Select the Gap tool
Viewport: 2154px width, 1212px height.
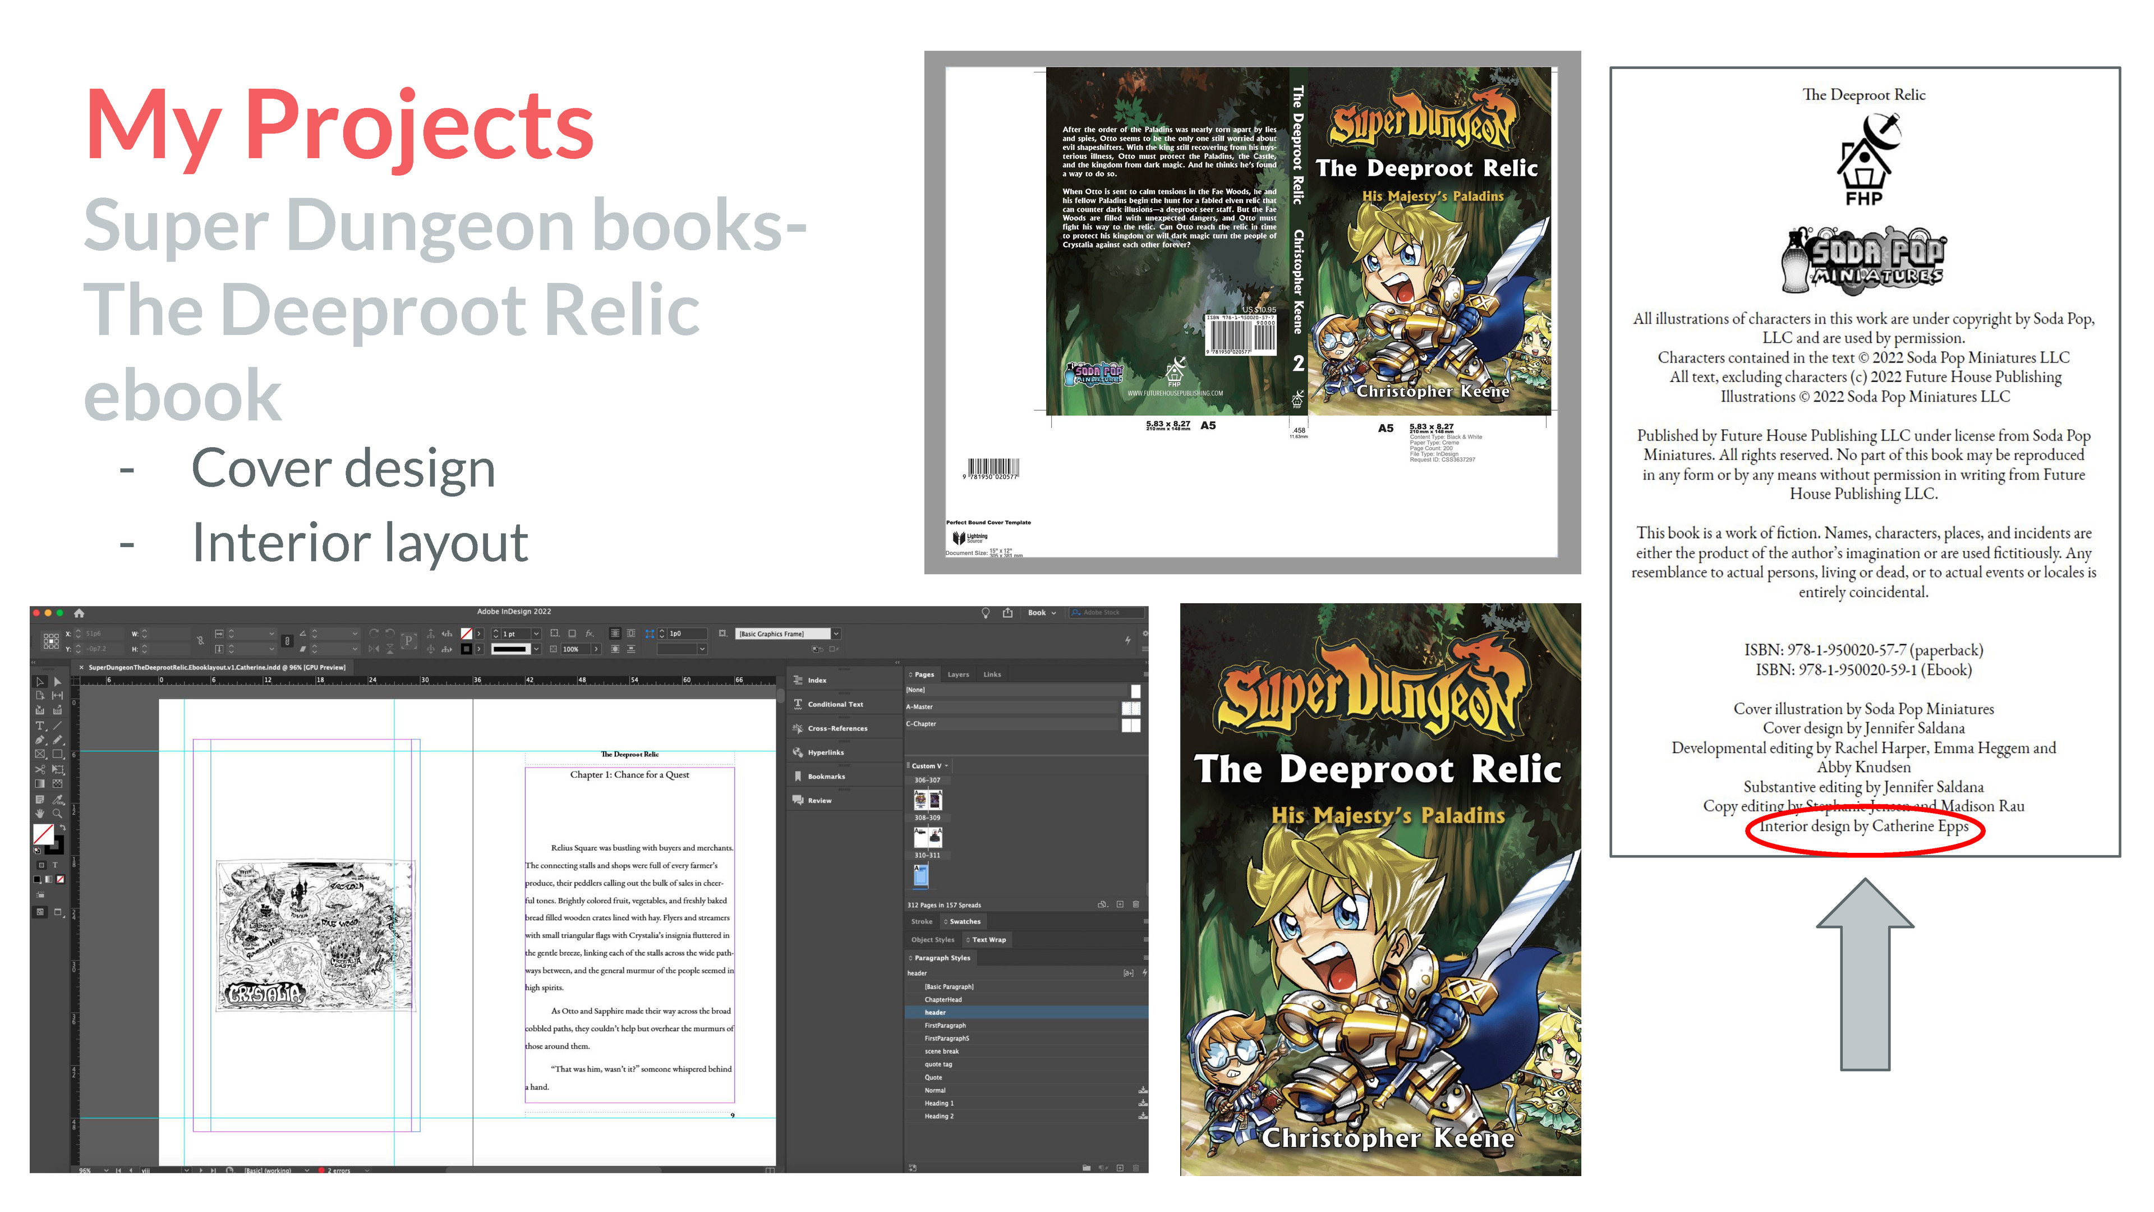point(57,696)
